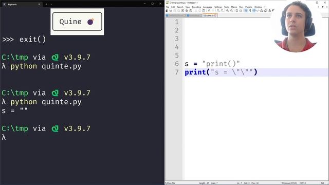Paste using the Paste toolbar icon
329x185 pixels.
(x=204, y=11)
